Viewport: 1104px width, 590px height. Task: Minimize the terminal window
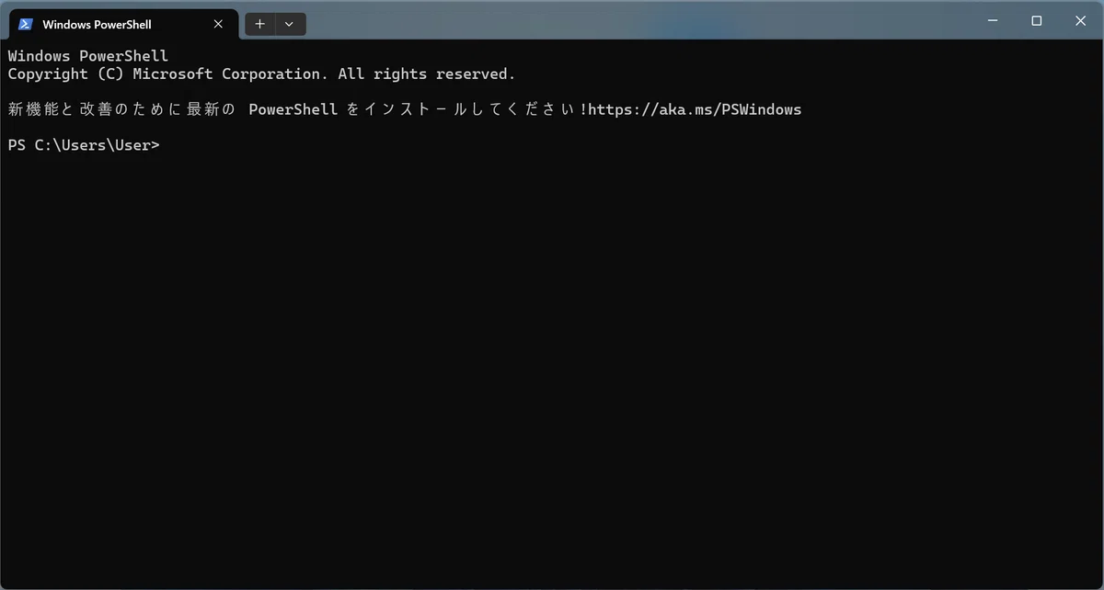click(993, 20)
